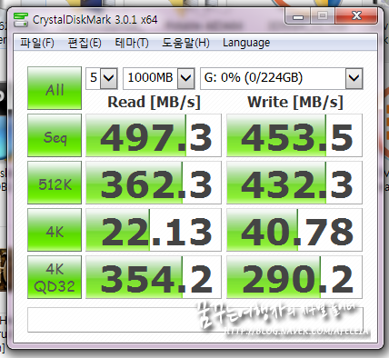Click the Seq read result 497.3
This screenshot has height=358, width=389.
click(154, 135)
